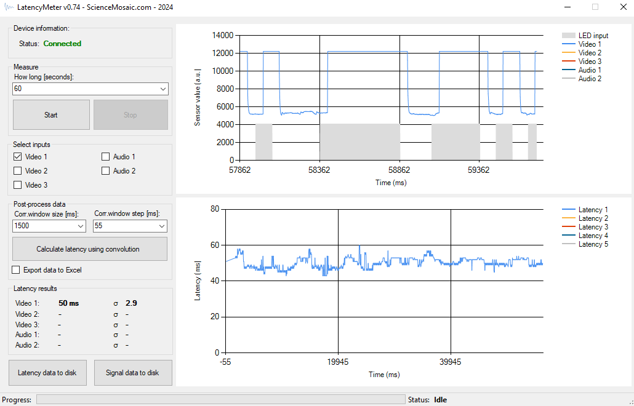Toggle the Video 3 input checkbox

17,185
